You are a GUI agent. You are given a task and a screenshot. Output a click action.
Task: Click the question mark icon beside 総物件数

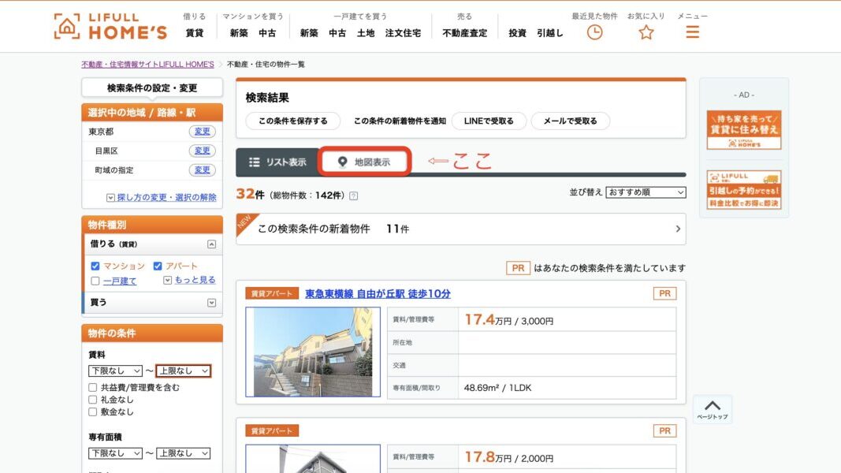(x=353, y=196)
